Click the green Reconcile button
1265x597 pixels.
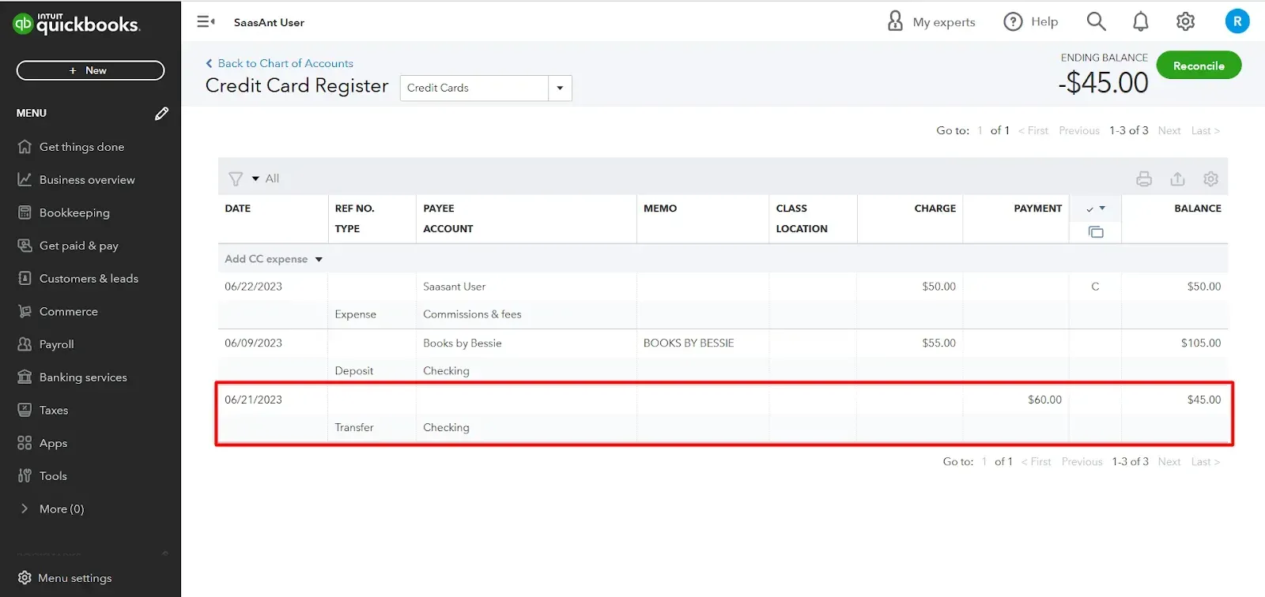pos(1199,66)
